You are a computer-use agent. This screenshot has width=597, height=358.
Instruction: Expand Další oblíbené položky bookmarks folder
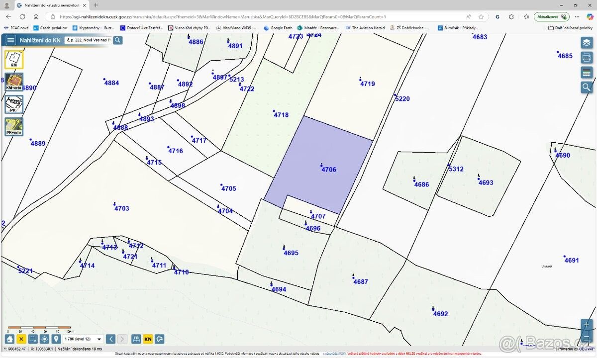[570, 28]
